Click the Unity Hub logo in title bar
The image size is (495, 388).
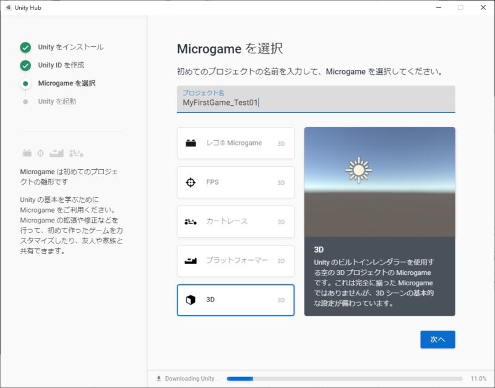tap(8, 7)
